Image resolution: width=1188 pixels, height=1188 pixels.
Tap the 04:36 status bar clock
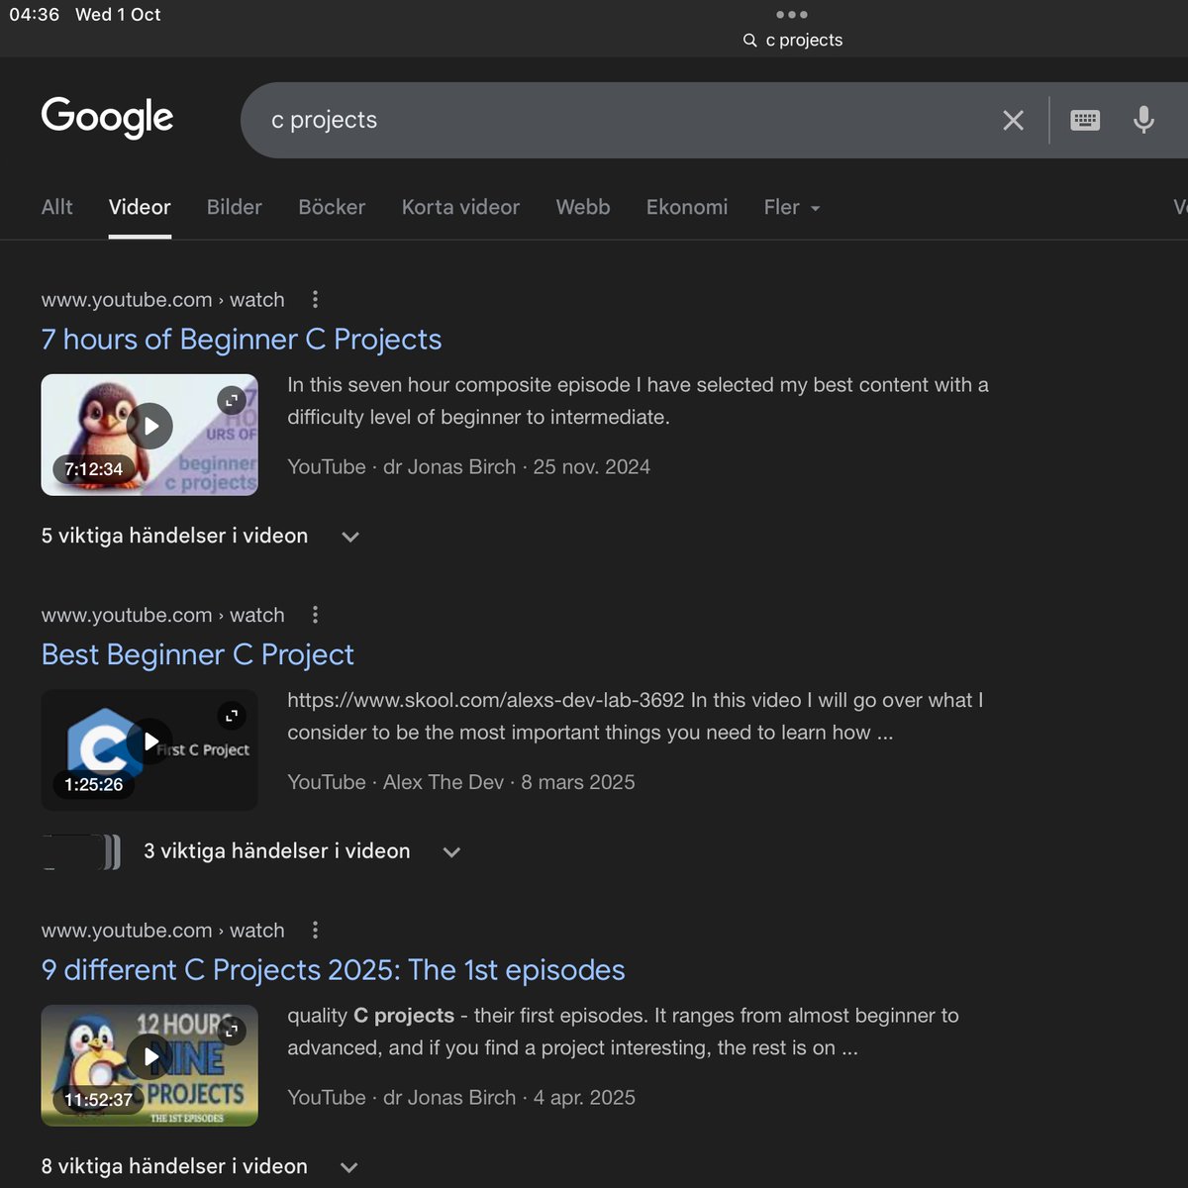(34, 15)
